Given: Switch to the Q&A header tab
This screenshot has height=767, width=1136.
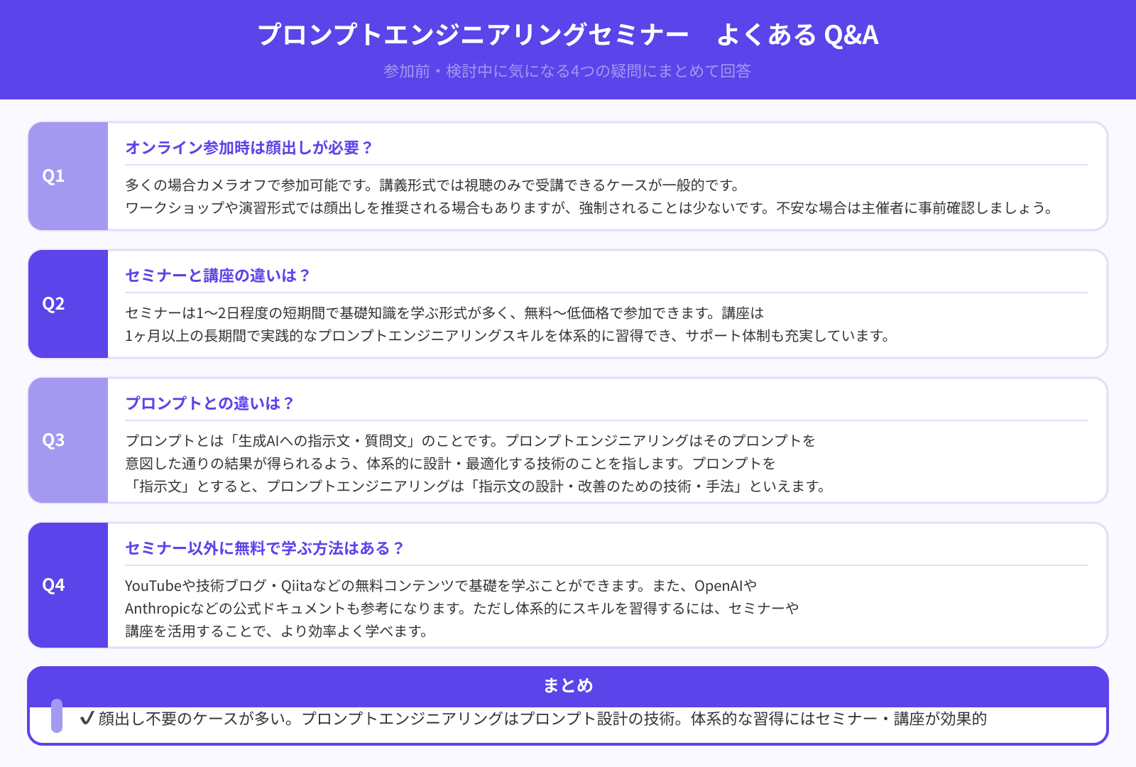Looking at the screenshot, I should click(x=568, y=34).
